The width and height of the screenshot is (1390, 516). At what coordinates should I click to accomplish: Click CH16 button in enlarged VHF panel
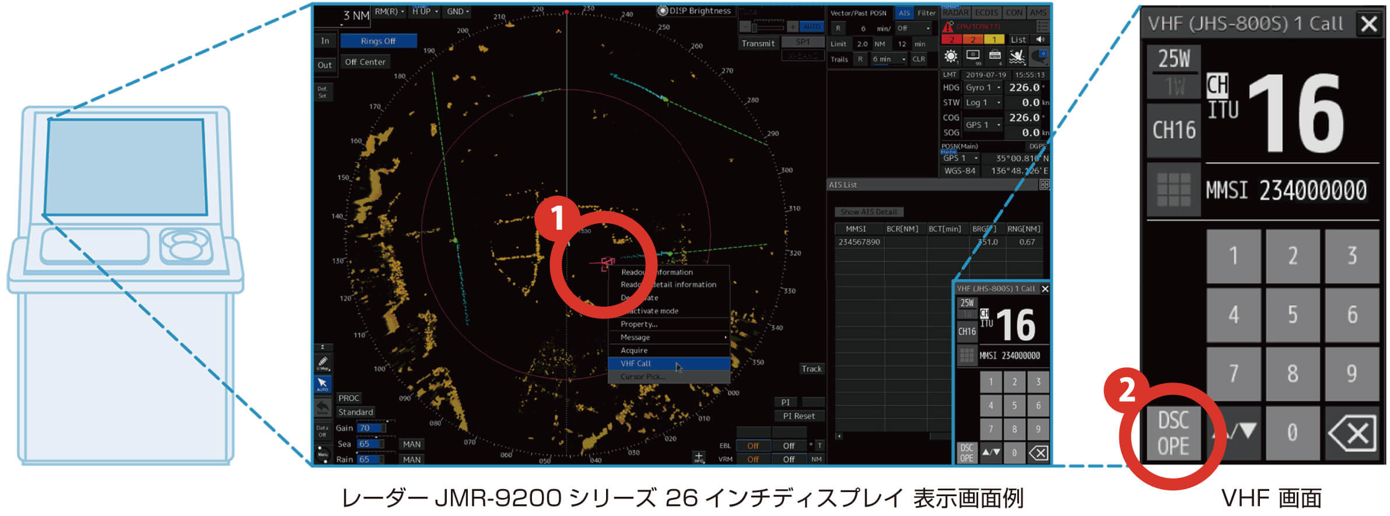[x=1174, y=130]
